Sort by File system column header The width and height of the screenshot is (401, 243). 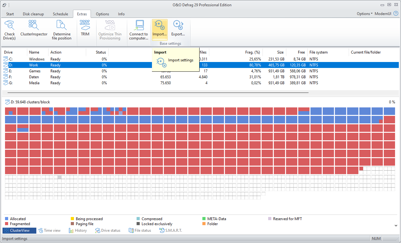(x=328, y=52)
